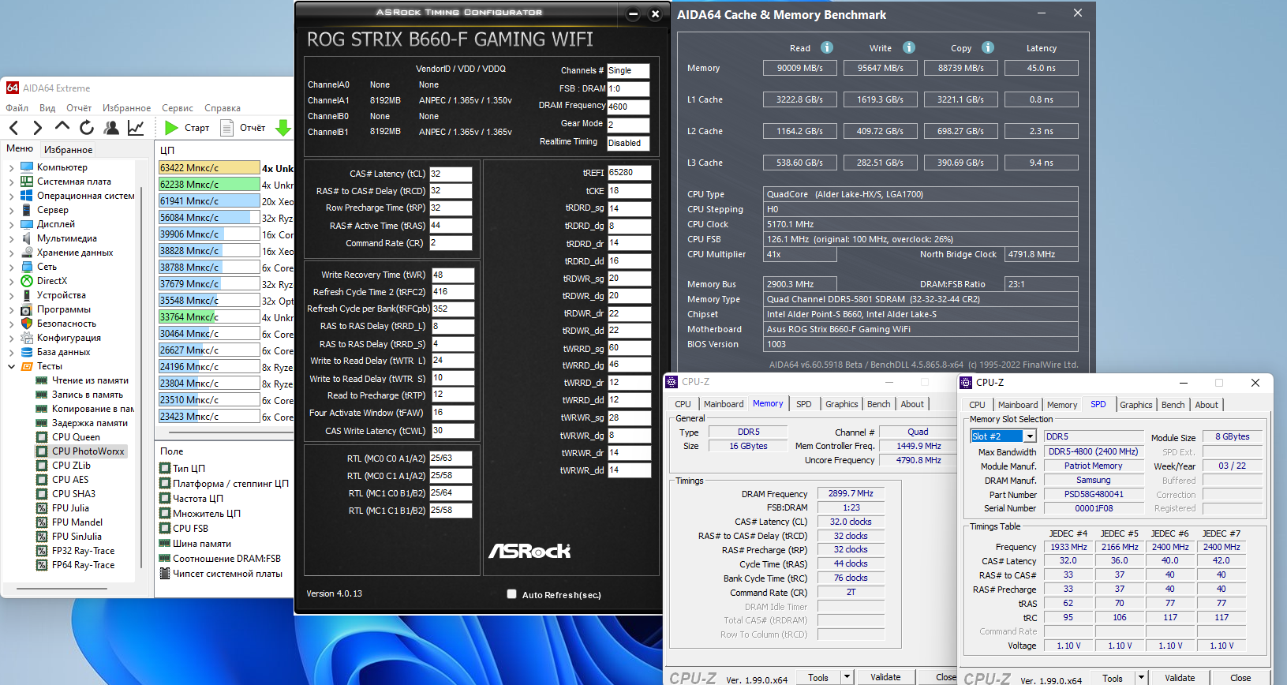
Task: Click the AIDA64 Extreme title bar logo
Action: click(13, 88)
